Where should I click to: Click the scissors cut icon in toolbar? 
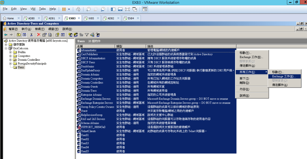click(x=31, y=35)
